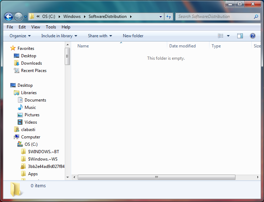264x202 pixels.
Task: Open the Documents library
Action: 35,100
